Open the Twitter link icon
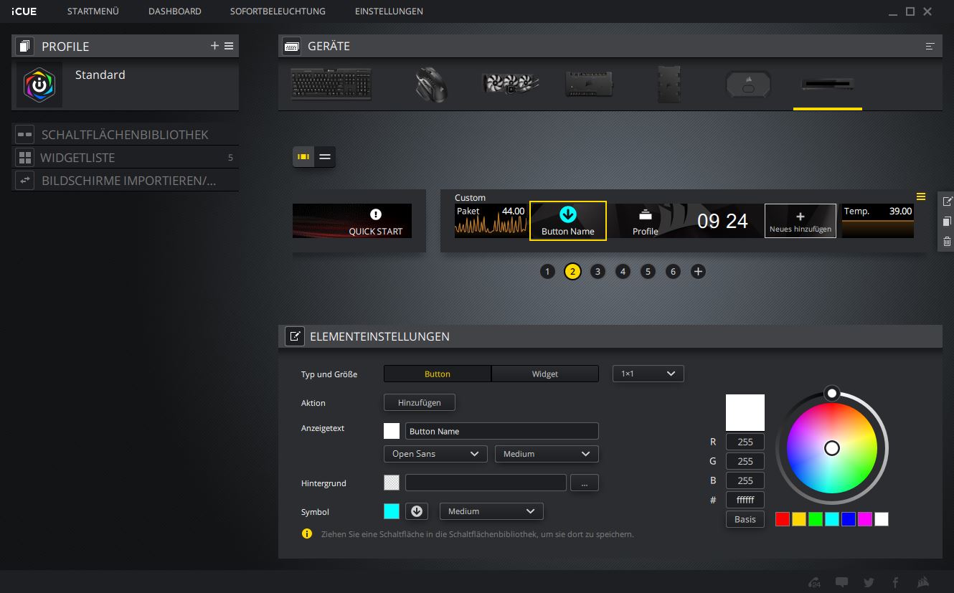954x593 pixels. point(869,582)
